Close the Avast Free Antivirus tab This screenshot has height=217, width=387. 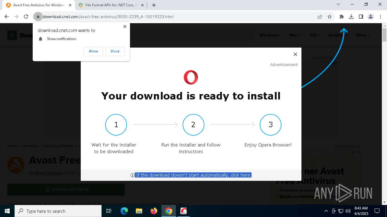(x=70, y=5)
